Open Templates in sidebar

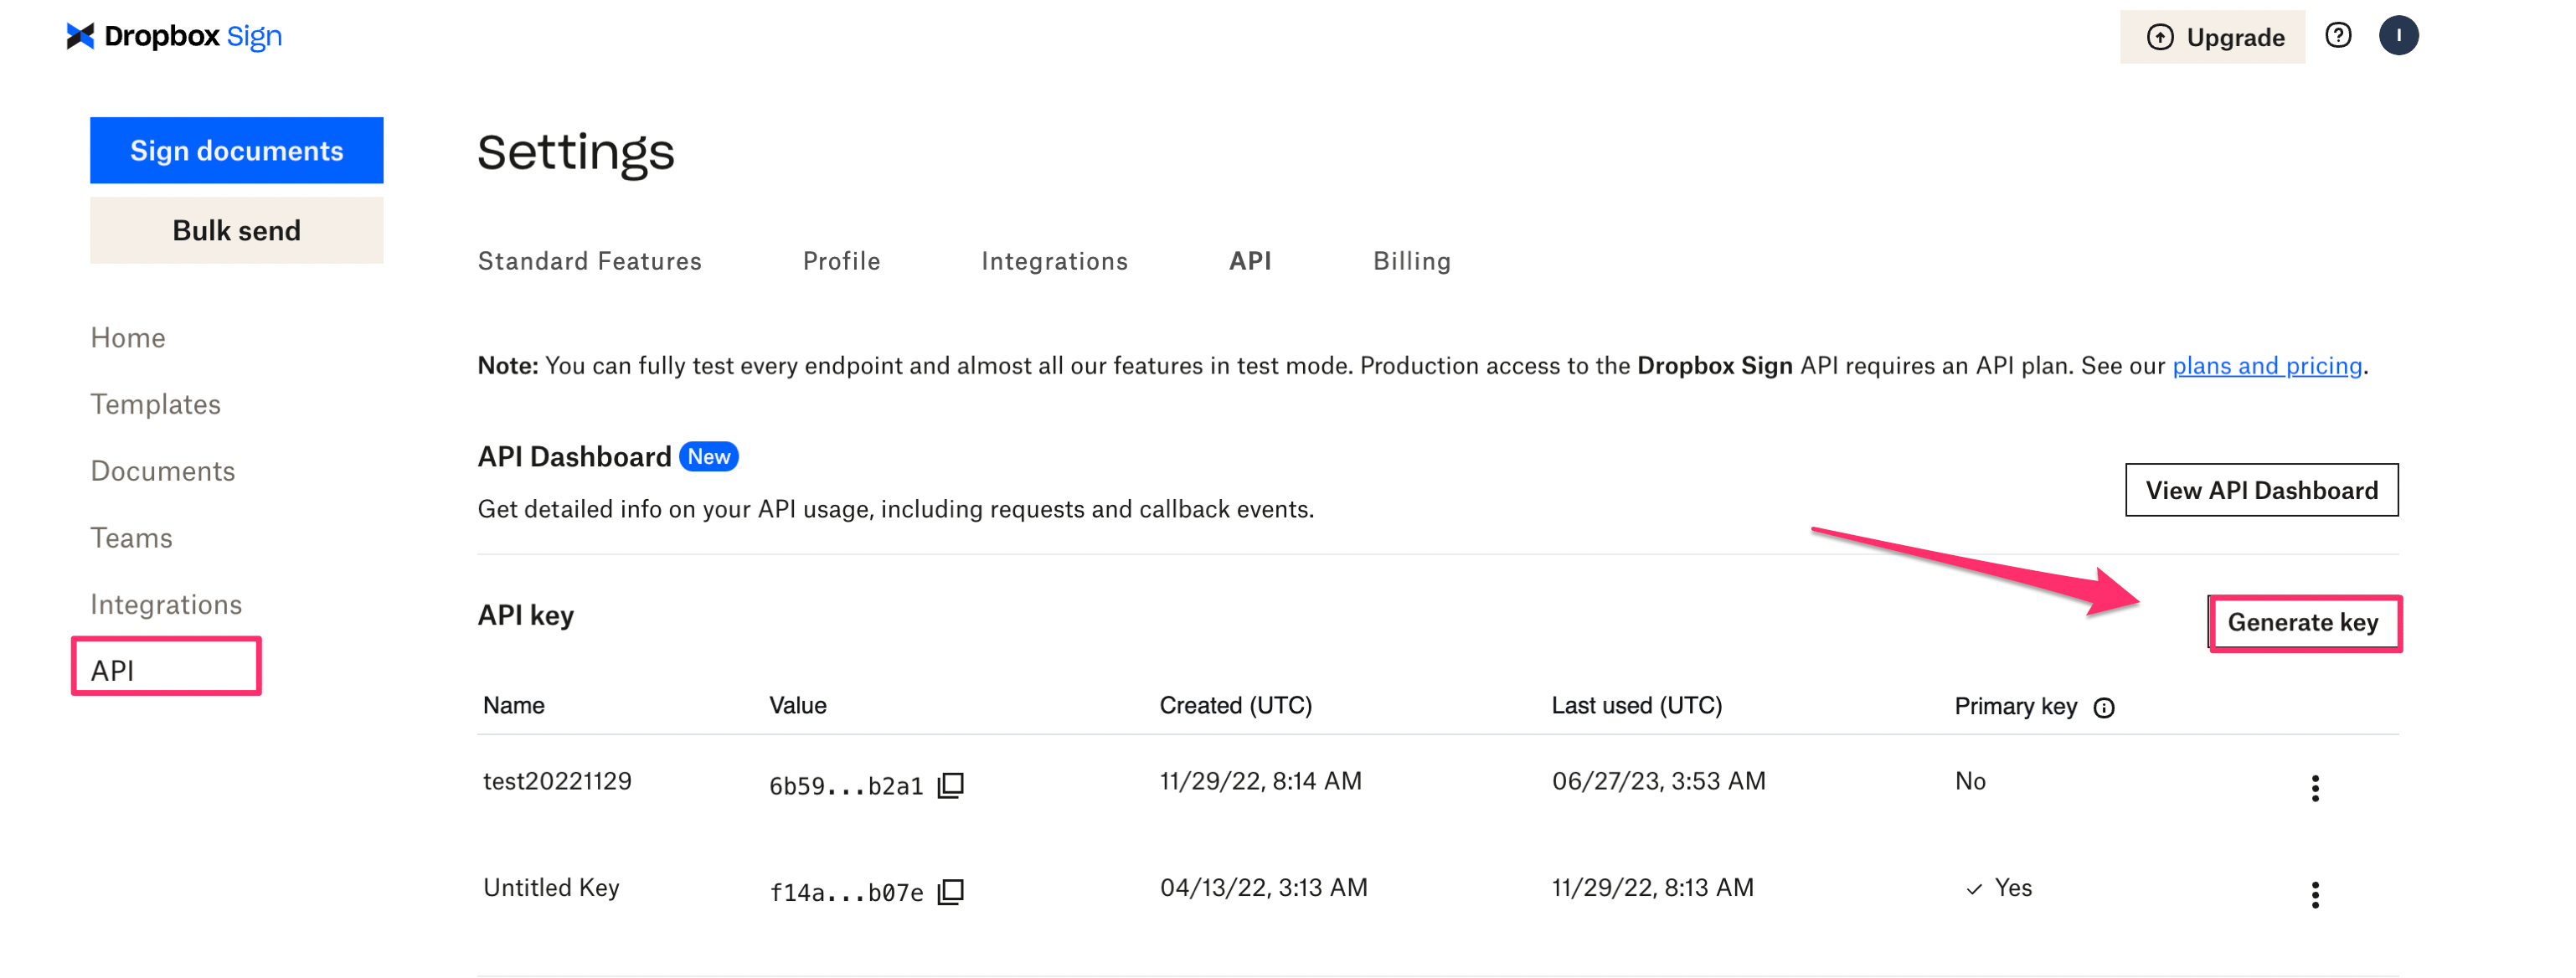(156, 404)
